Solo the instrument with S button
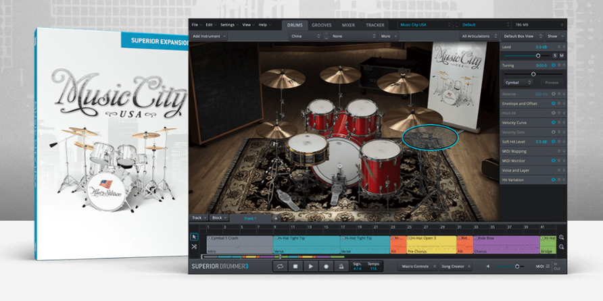This screenshot has width=603, height=301. point(555,55)
